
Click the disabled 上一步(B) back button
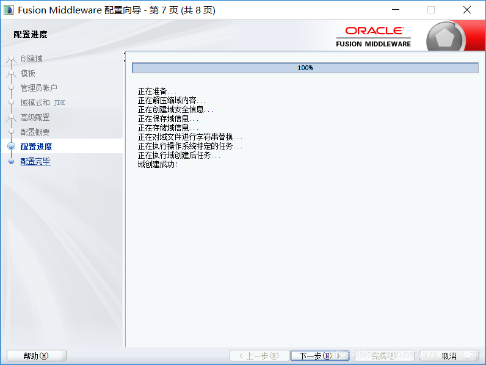coord(259,356)
